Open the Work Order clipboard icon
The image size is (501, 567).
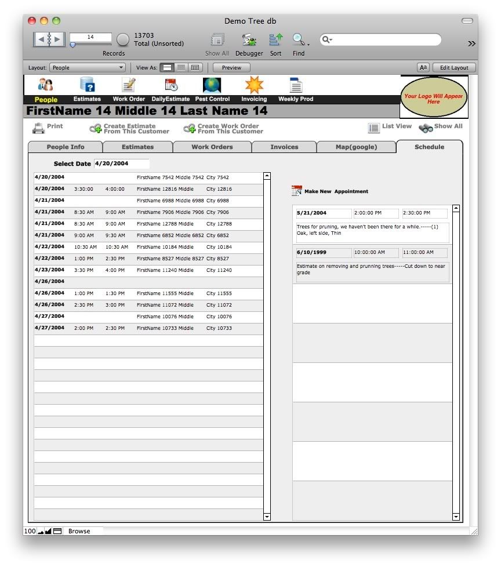click(128, 85)
